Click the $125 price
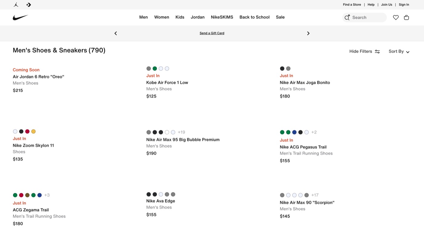This screenshot has width=424, height=238. click(151, 96)
